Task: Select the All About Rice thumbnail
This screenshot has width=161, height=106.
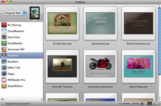Action: coord(62,23)
